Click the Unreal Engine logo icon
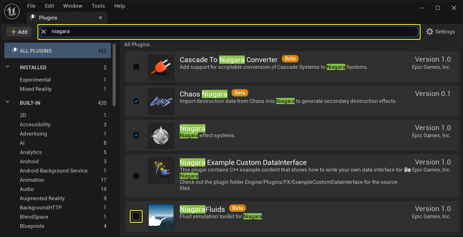Screen dimensions: 463x237 click(12, 12)
